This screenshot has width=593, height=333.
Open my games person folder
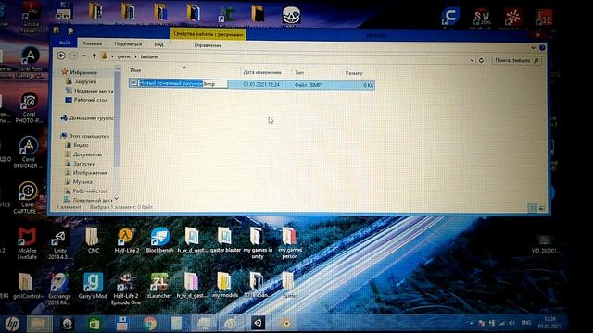(x=290, y=242)
